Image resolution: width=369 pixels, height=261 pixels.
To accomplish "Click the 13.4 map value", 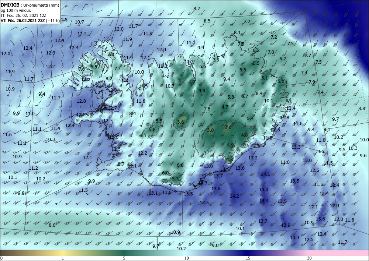I will [294, 238].
